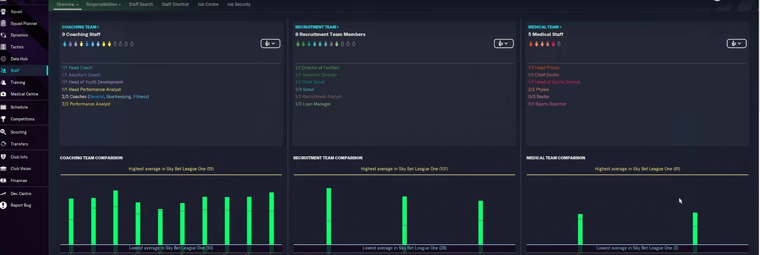Open the Responsibilities dropdown menu
The height and width of the screenshot is (255, 760).
click(x=103, y=4)
